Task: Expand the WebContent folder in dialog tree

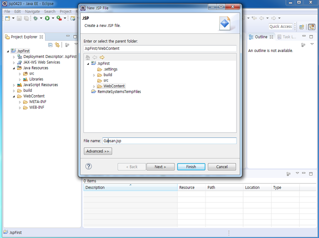Action: (x=94, y=87)
